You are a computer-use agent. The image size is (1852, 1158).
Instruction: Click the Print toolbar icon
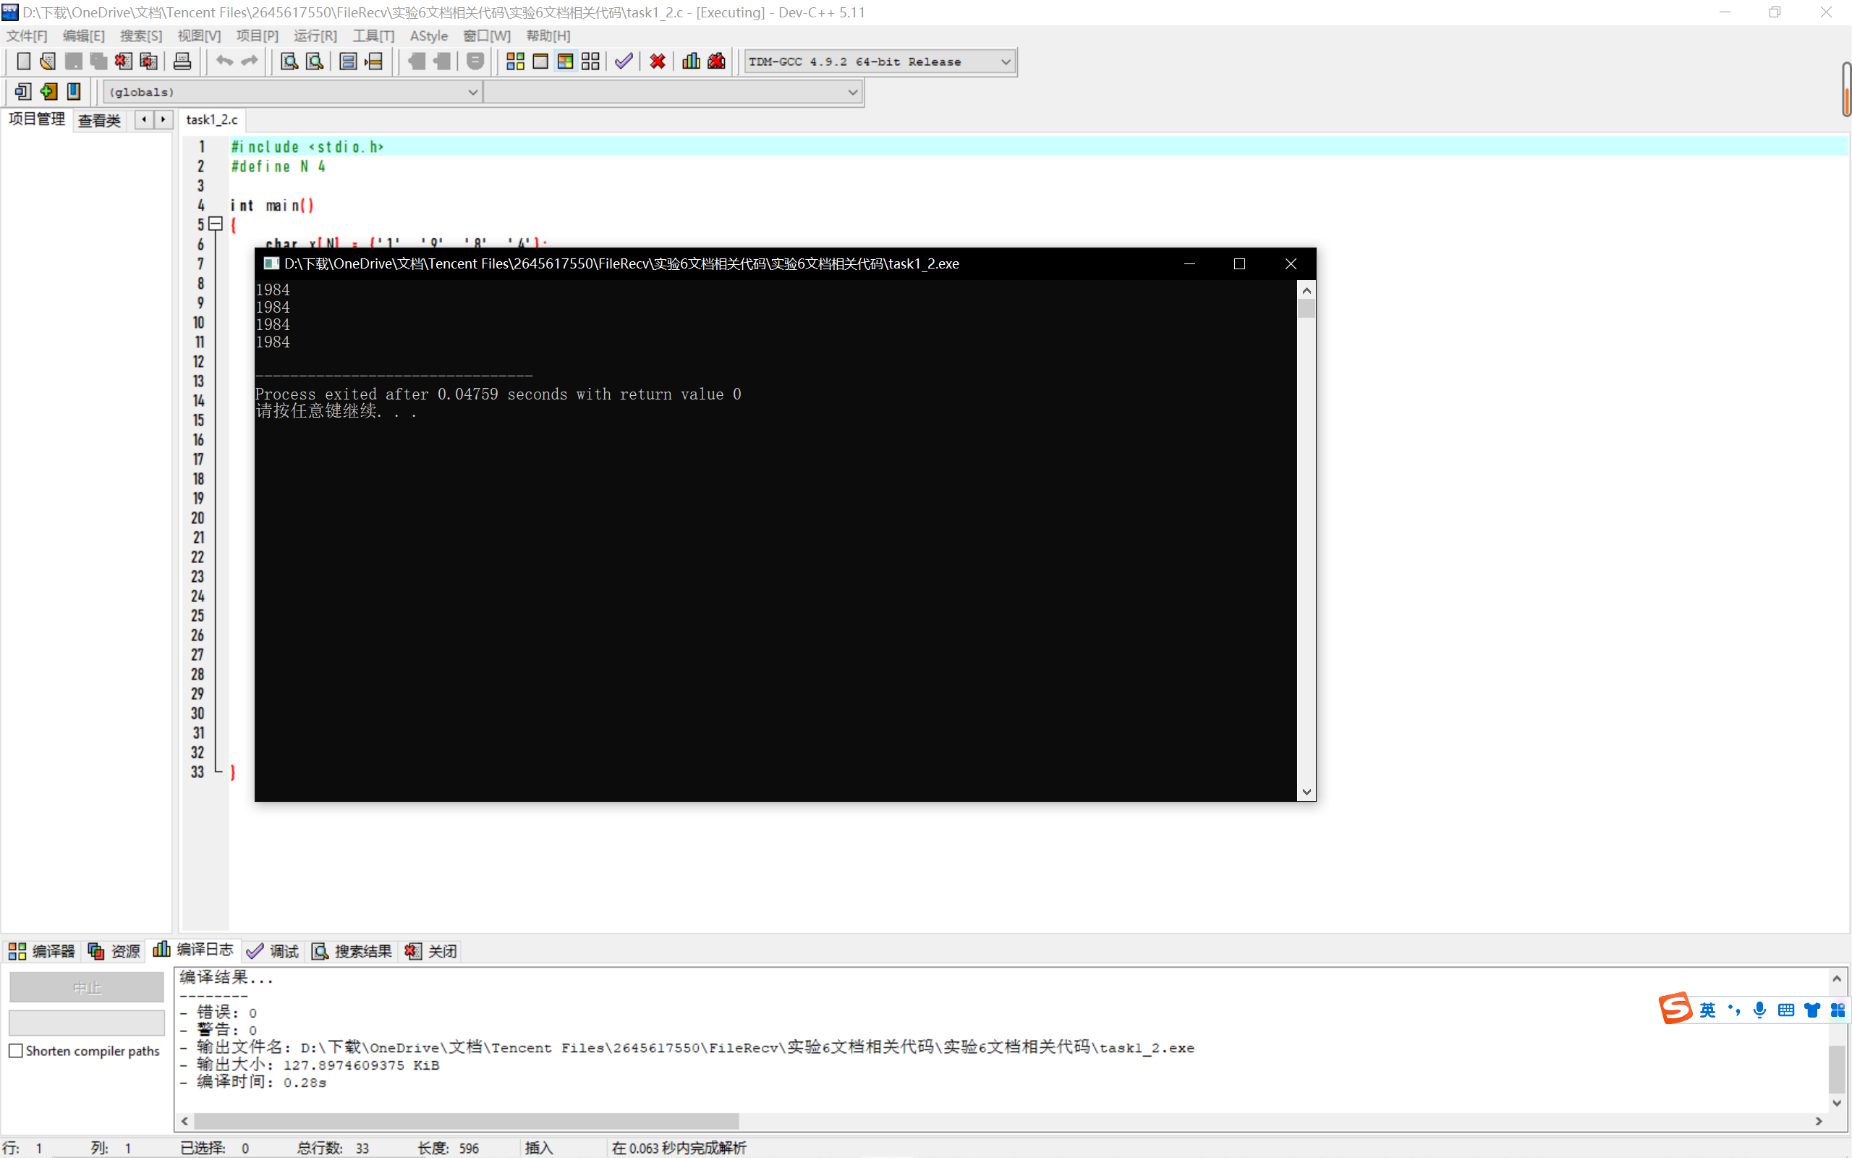(182, 62)
